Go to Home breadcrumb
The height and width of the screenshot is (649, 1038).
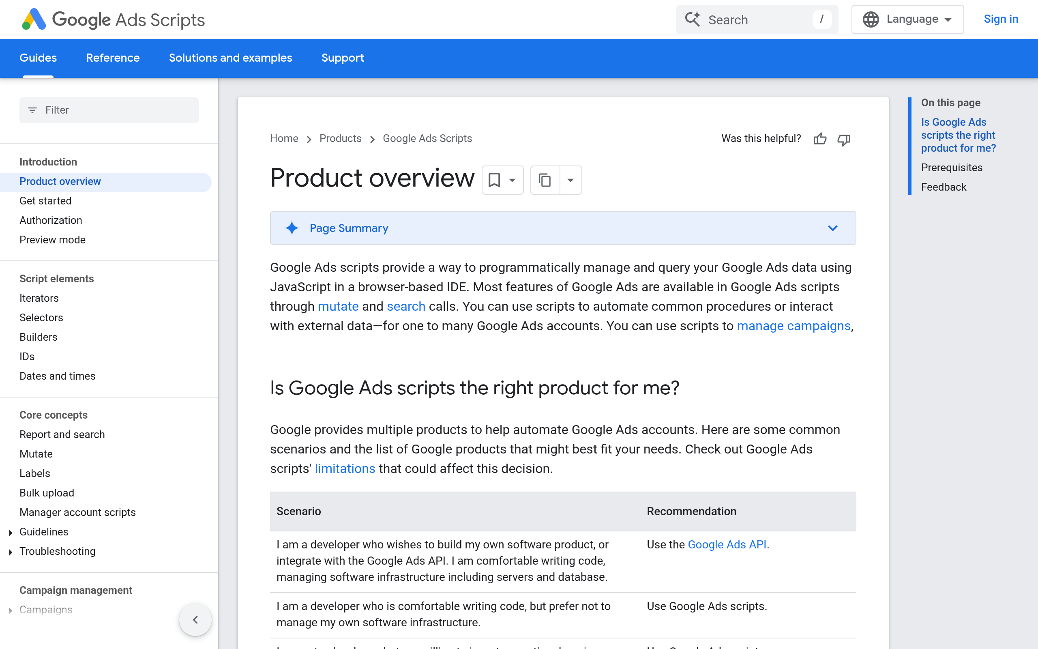(x=284, y=139)
